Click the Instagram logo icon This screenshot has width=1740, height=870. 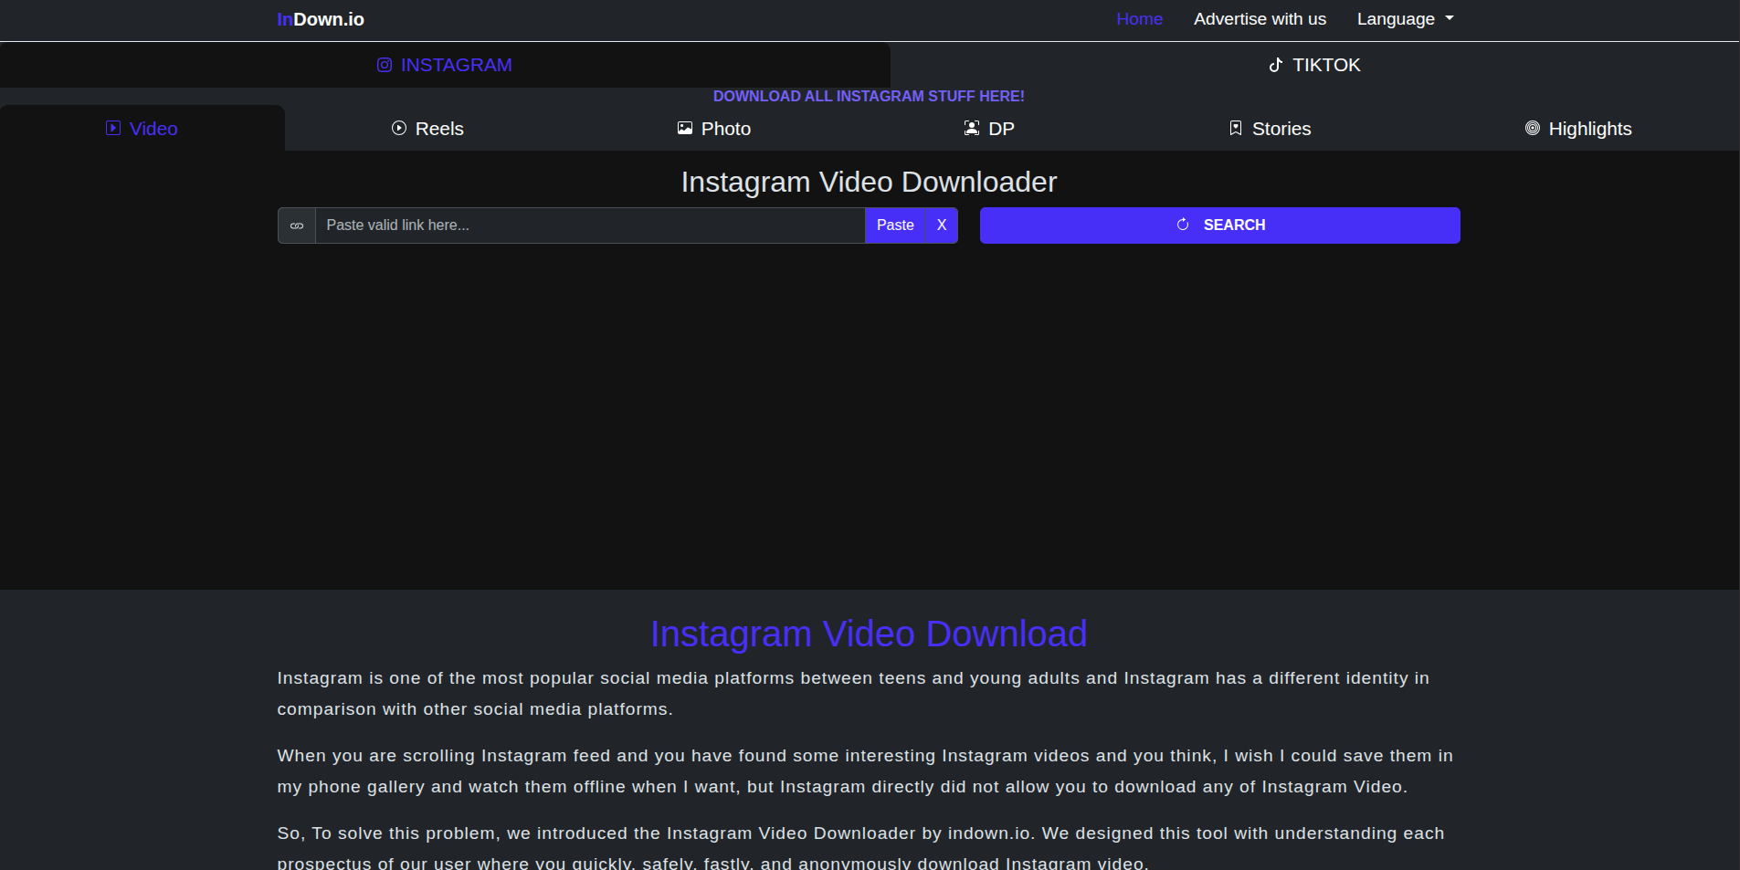click(385, 65)
